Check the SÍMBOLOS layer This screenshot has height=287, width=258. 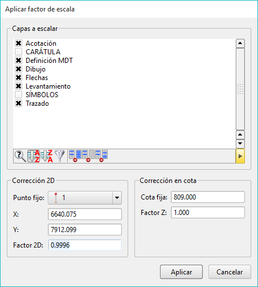coord(19,95)
